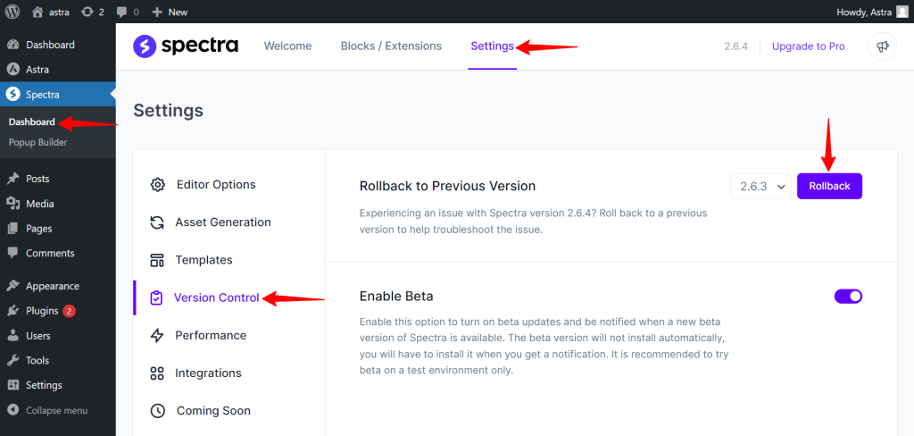
Task: Open the Howdy, Astra account menu
Action: (x=872, y=12)
